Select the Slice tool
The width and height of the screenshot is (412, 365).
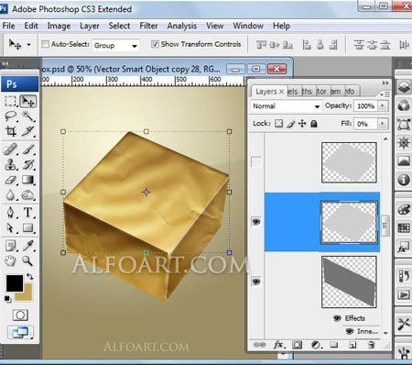click(27, 131)
